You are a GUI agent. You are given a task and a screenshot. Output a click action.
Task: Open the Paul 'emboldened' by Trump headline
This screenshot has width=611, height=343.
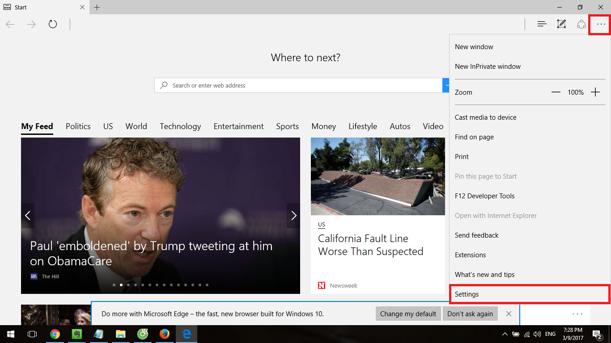tap(151, 253)
